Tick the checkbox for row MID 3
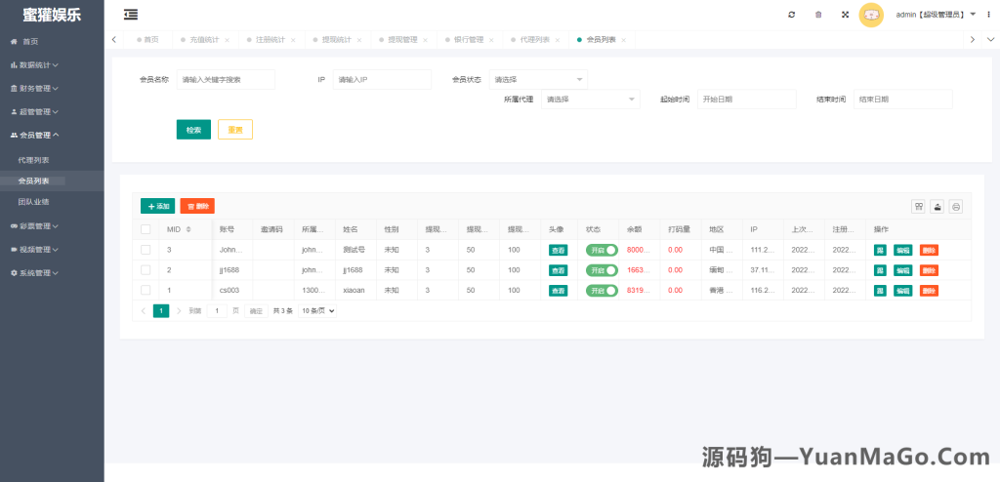The width and height of the screenshot is (1000, 482). click(146, 250)
